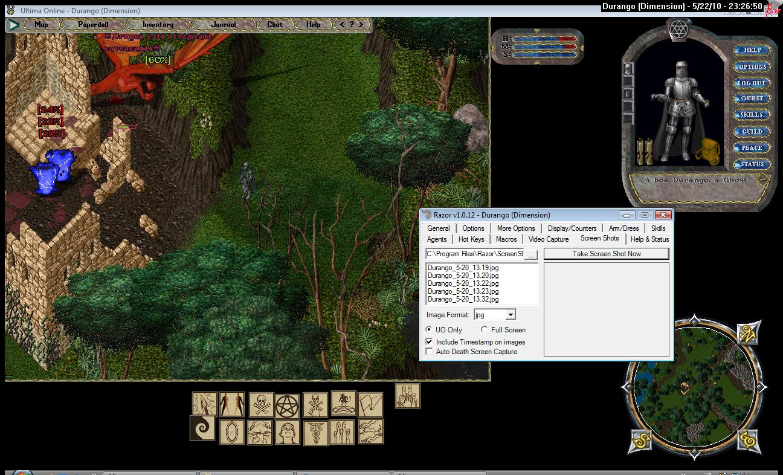Open the Help & Status tab

pos(650,239)
